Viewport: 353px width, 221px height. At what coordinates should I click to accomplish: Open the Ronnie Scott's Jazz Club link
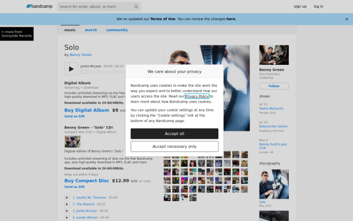coord(273,146)
